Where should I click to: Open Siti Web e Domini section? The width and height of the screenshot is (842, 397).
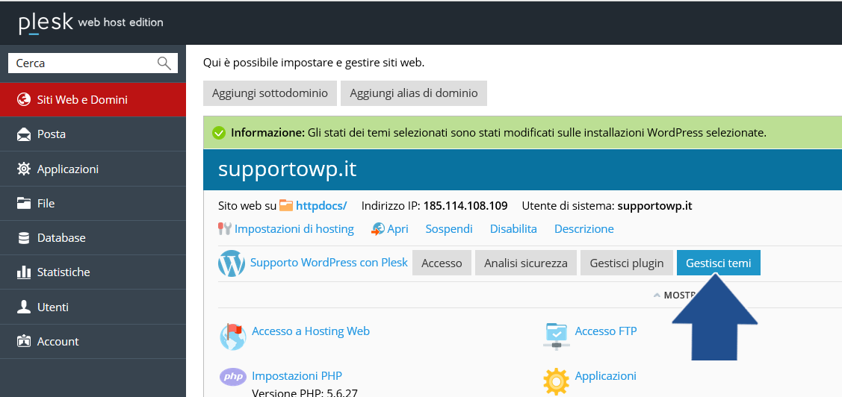click(93, 100)
